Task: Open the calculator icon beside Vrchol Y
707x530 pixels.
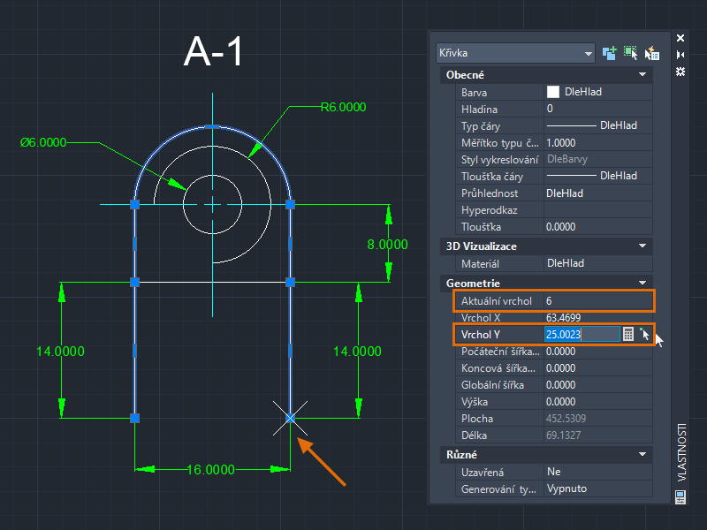Action: (x=628, y=334)
